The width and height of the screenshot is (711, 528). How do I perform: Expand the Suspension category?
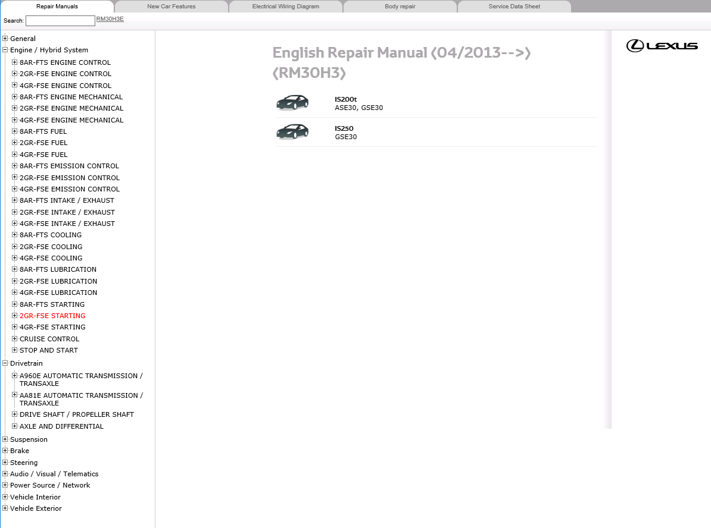pos(5,439)
